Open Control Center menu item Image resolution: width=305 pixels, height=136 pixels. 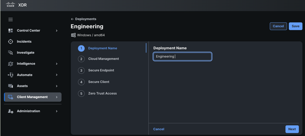click(33, 31)
